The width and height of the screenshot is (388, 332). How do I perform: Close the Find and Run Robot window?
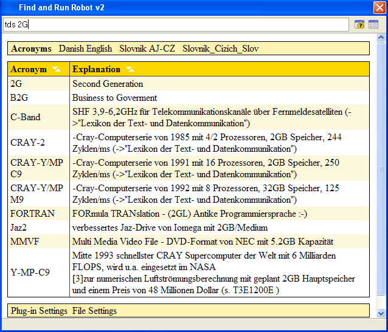pos(379,7)
